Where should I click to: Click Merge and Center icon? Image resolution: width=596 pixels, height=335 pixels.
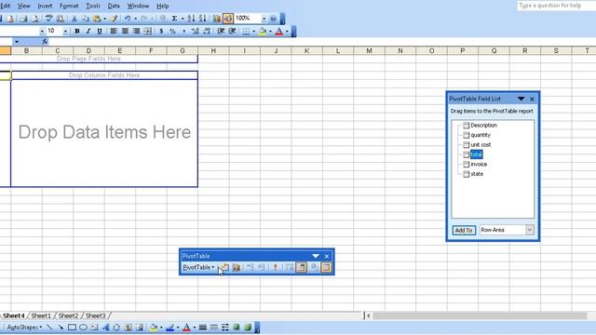(x=147, y=31)
